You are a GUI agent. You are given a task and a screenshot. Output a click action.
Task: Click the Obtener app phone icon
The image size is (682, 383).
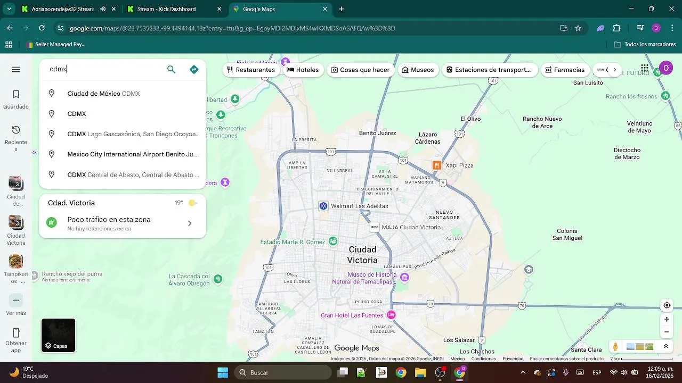click(16, 332)
